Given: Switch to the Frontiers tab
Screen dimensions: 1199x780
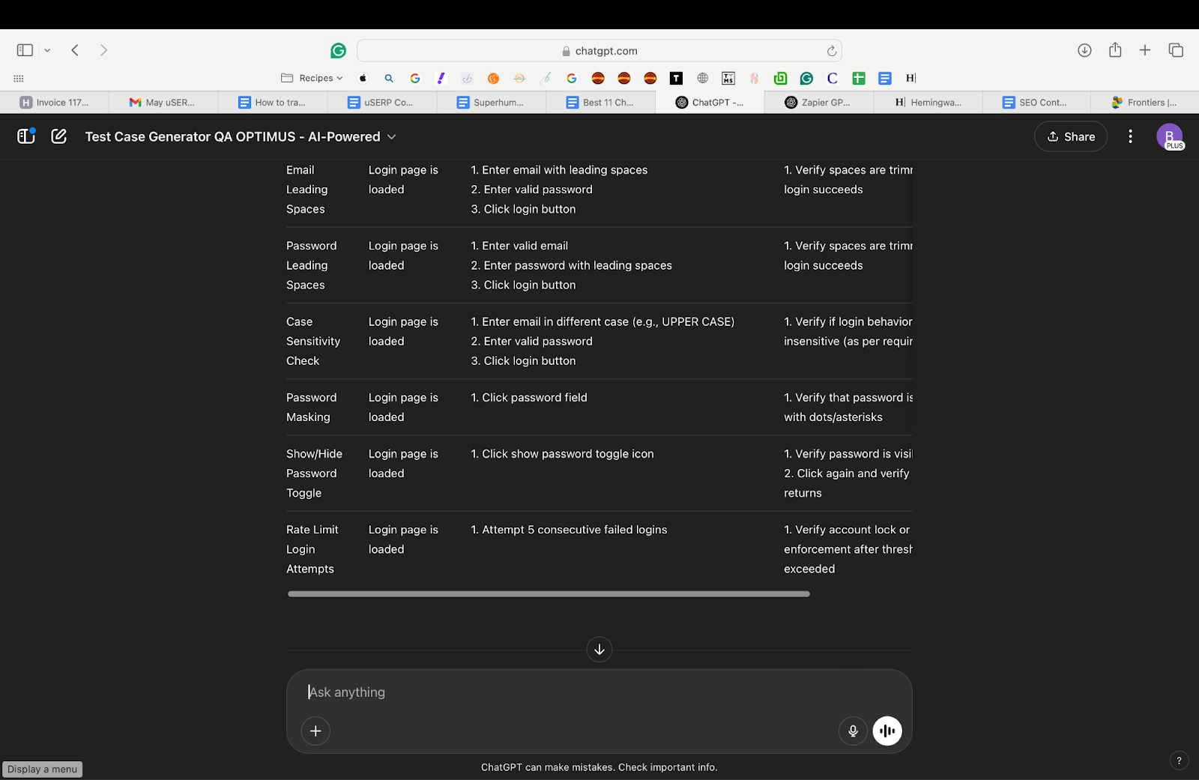Looking at the screenshot, I should click(x=1146, y=102).
